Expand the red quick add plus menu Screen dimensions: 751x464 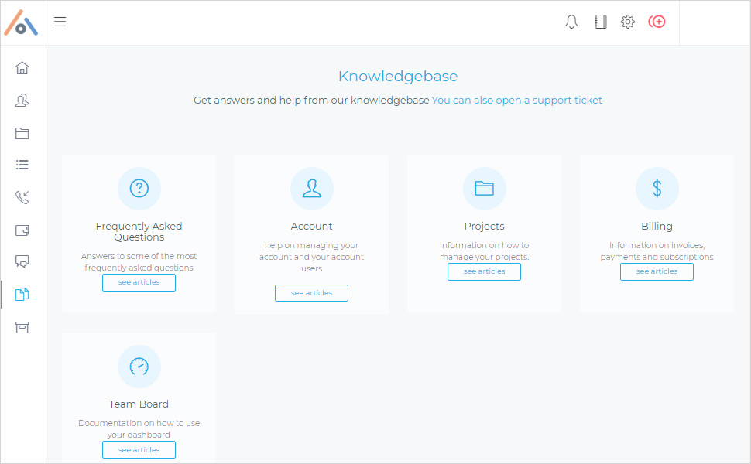tap(657, 22)
